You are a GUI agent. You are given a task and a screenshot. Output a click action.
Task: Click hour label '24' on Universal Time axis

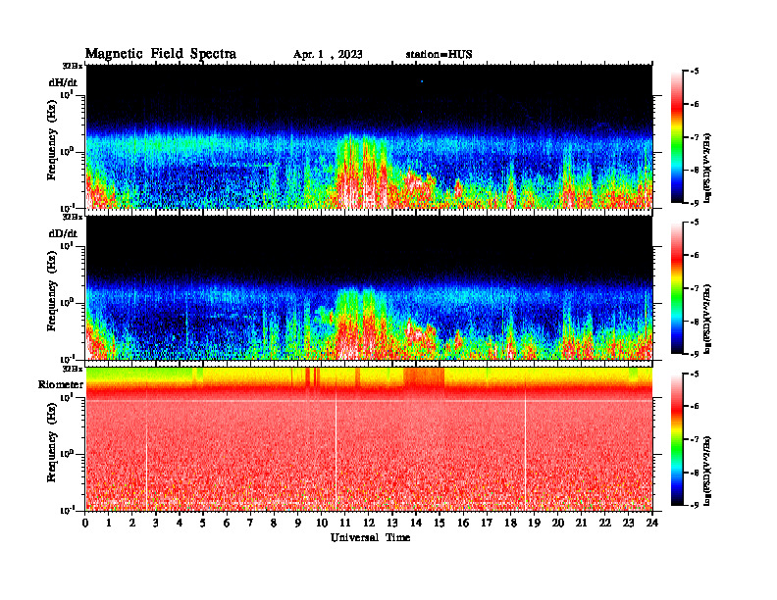[x=652, y=524]
